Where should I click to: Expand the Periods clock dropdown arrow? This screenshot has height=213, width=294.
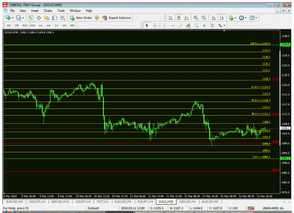246,18
